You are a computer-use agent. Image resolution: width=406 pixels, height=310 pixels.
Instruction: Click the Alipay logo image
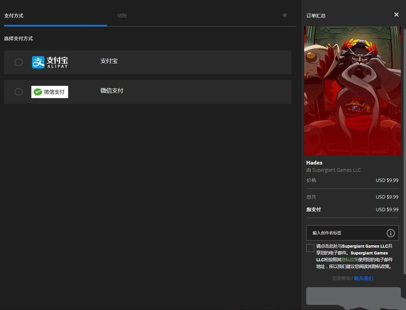coord(50,62)
